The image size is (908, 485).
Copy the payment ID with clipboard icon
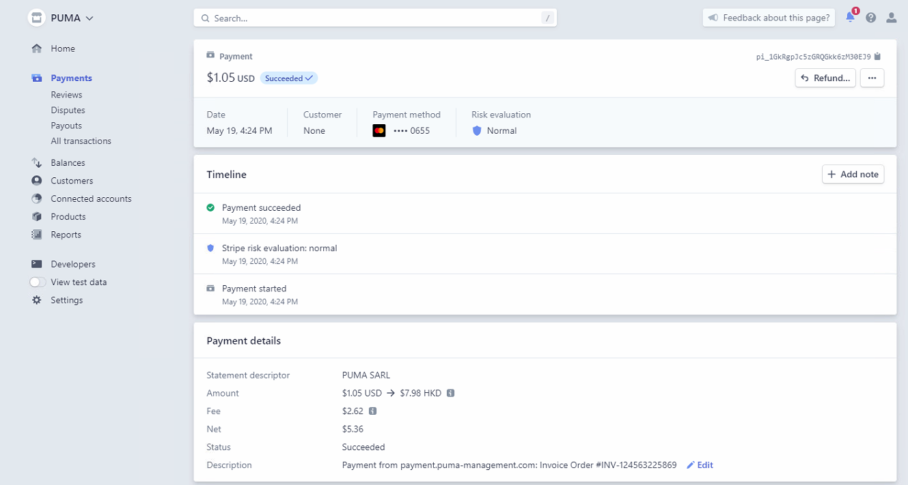[x=878, y=57]
